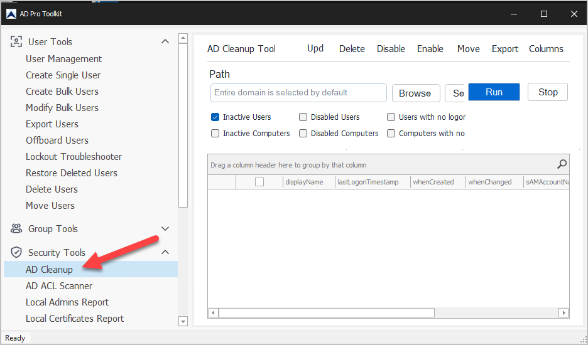Image resolution: width=588 pixels, height=345 pixels.
Task: Click the Browse button
Action: point(416,93)
